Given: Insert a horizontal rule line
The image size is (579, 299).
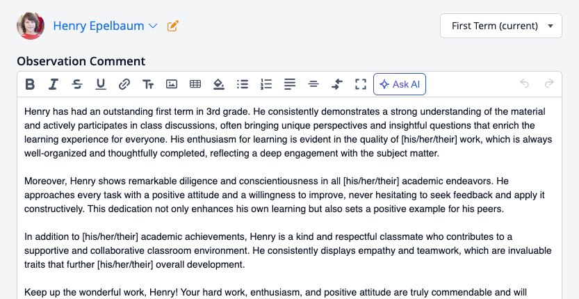Looking at the screenshot, I should click(x=313, y=84).
